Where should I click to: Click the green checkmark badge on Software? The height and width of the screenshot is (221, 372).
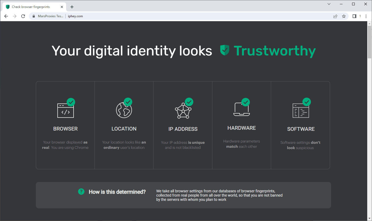[307, 102]
